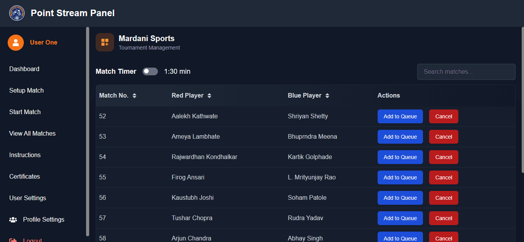The height and width of the screenshot is (242, 524).
Task: Select red player name Aalekh Kathwate
Action: [195, 116]
